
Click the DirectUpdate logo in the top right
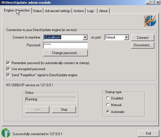150,21
